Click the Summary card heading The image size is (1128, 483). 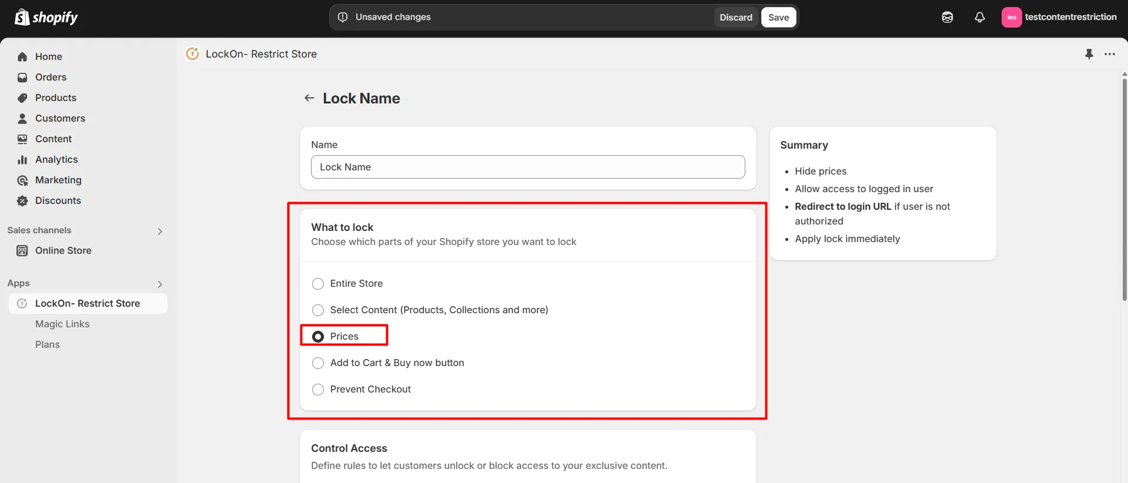[x=804, y=145]
